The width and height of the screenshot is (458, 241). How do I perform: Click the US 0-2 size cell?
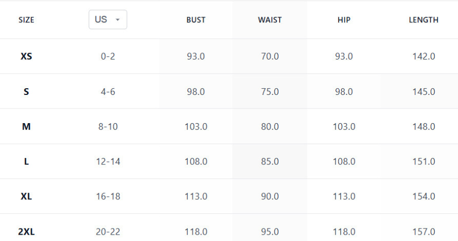coord(108,56)
